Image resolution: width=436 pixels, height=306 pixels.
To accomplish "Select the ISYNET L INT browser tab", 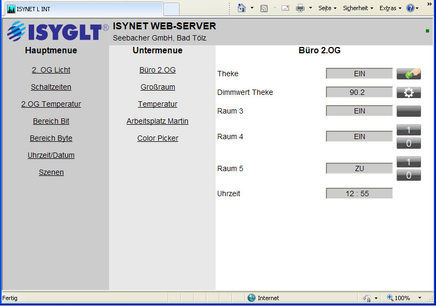I will click(83, 9).
